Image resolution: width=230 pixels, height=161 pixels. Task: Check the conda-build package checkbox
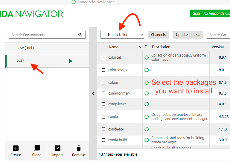103,140
